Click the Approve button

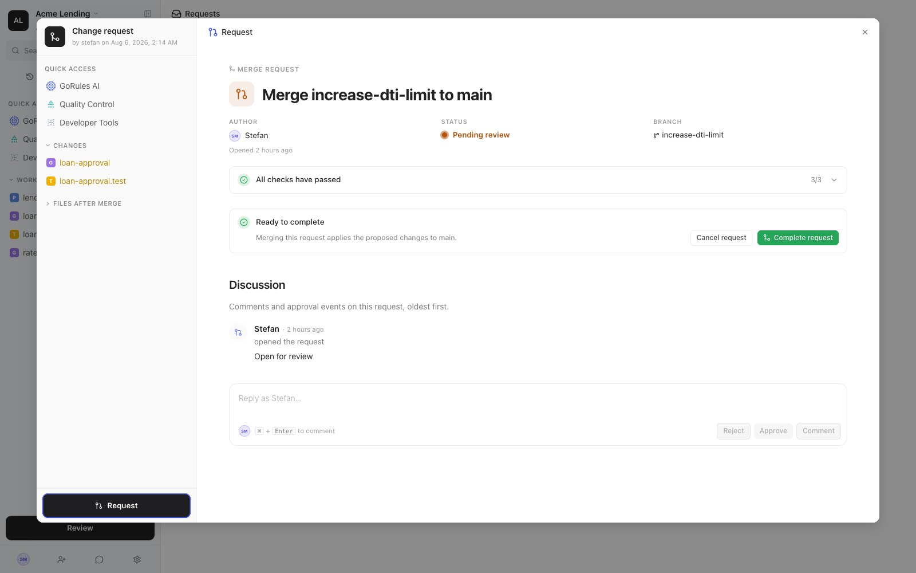773,431
